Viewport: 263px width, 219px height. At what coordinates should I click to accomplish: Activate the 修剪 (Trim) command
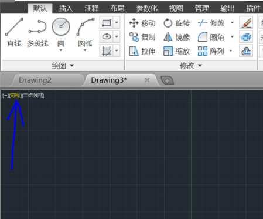pos(211,23)
